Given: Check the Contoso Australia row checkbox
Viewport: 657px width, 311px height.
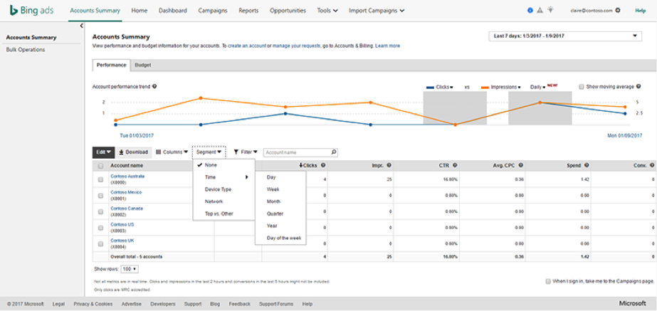Looking at the screenshot, I should [x=100, y=179].
